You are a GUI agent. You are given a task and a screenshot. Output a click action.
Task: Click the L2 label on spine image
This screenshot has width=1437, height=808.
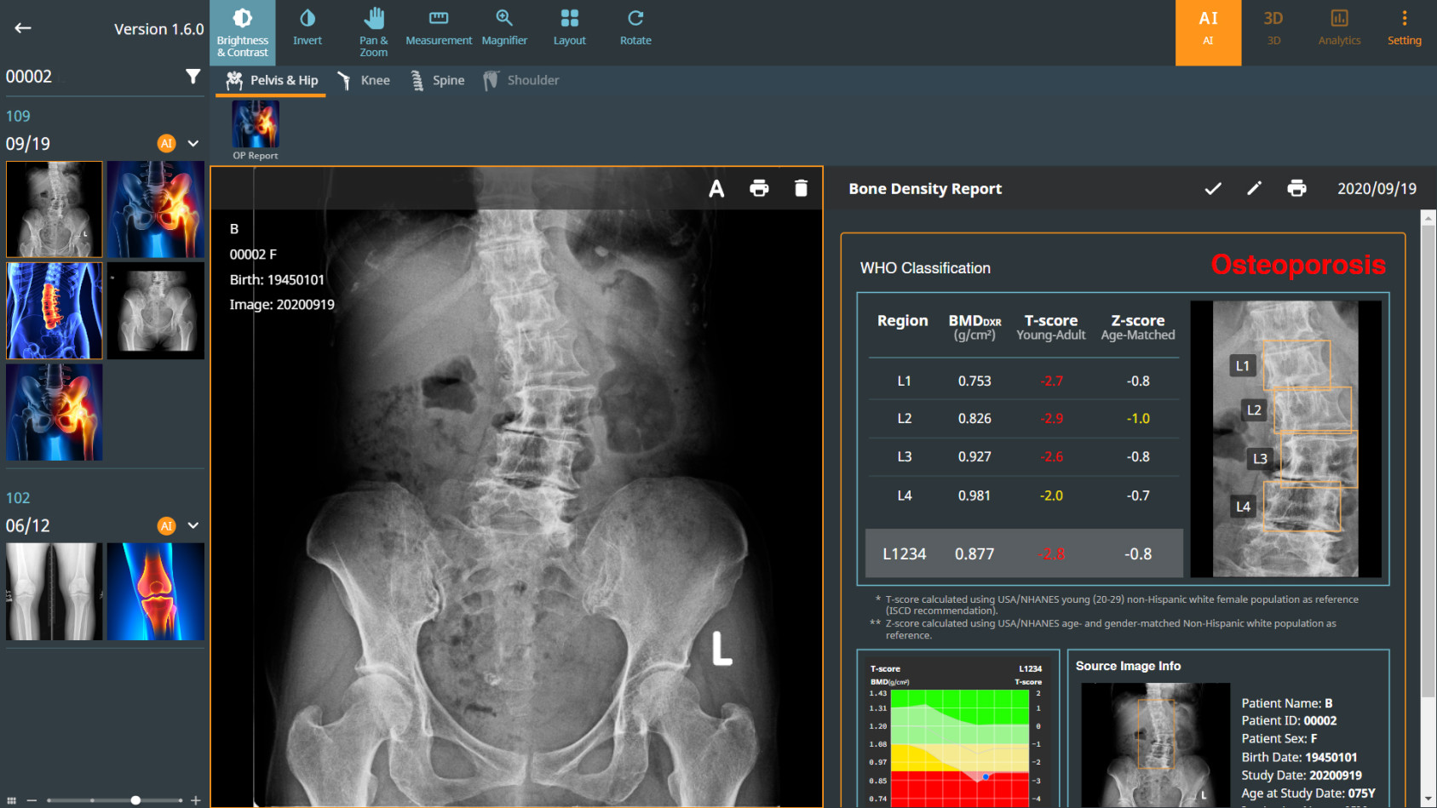pyautogui.click(x=1254, y=410)
